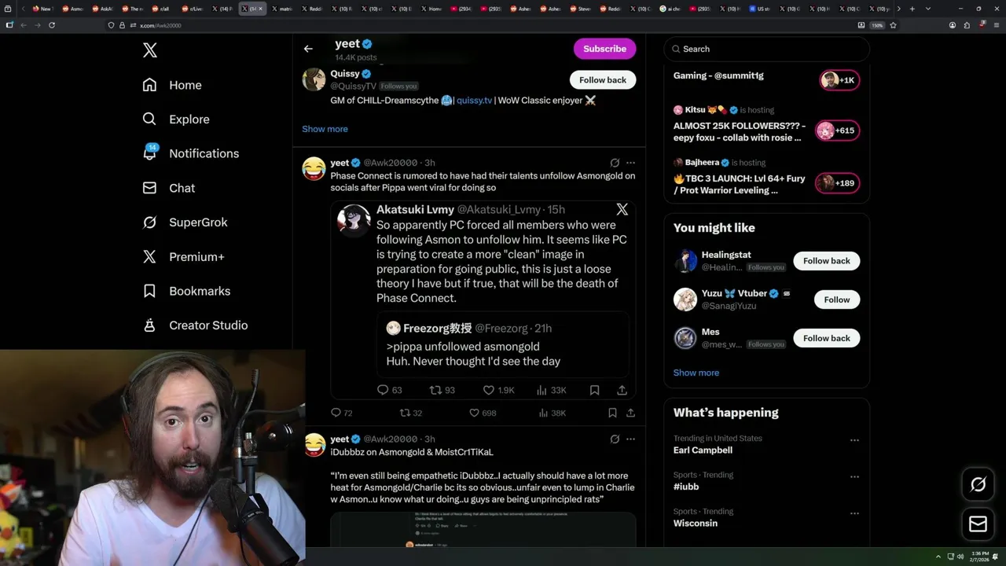Open Chat from the sidebar

pyautogui.click(x=169, y=188)
